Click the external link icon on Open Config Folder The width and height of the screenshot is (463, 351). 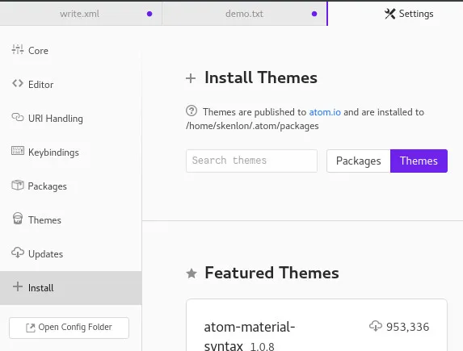click(30, 328)
